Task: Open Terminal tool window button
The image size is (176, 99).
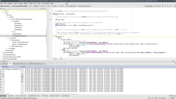Action: coord(45,96)
